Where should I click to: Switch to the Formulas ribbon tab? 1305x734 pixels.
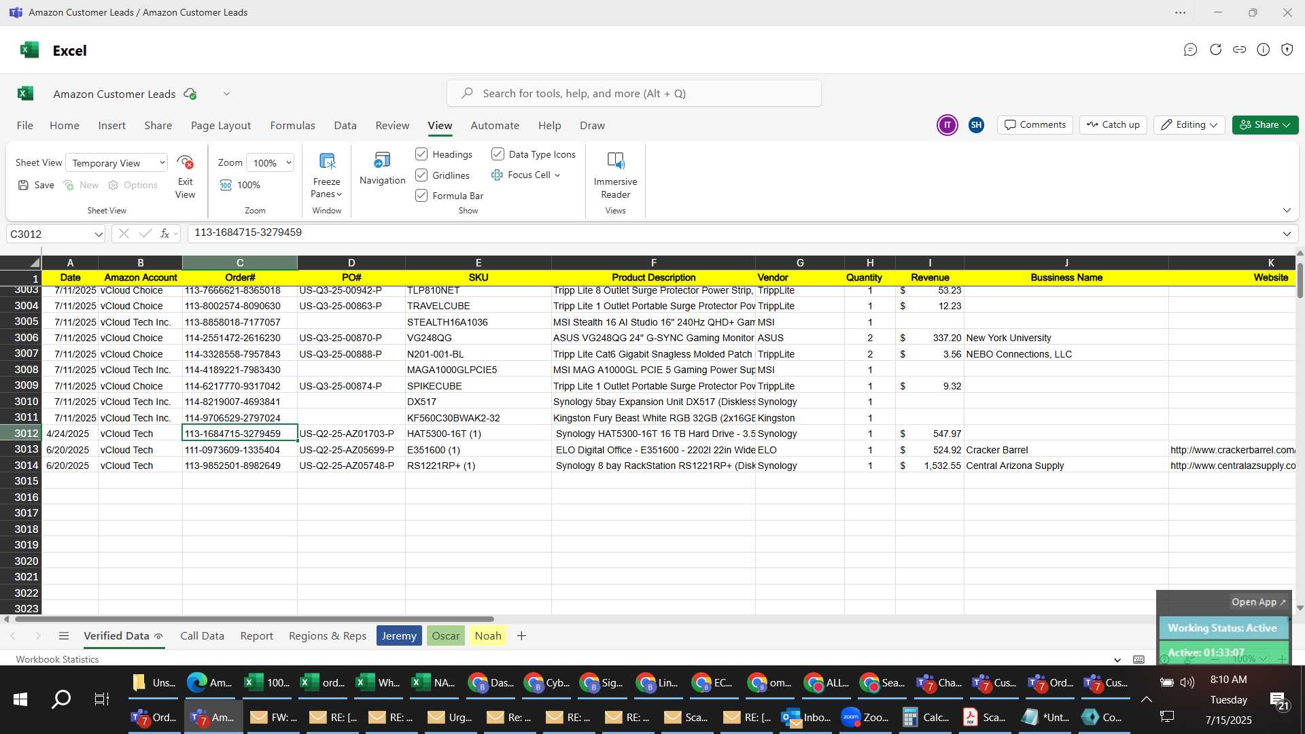292,126
